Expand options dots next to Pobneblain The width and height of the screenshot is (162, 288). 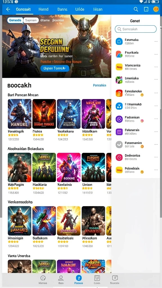(156, 170)
